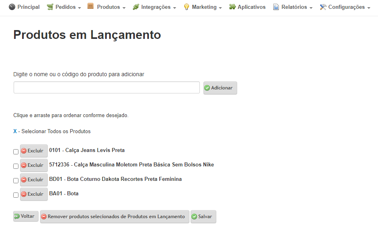Screen dimensions: 378x237
Task: Click the plug icon beside Integrações
Action: point(136,7)
